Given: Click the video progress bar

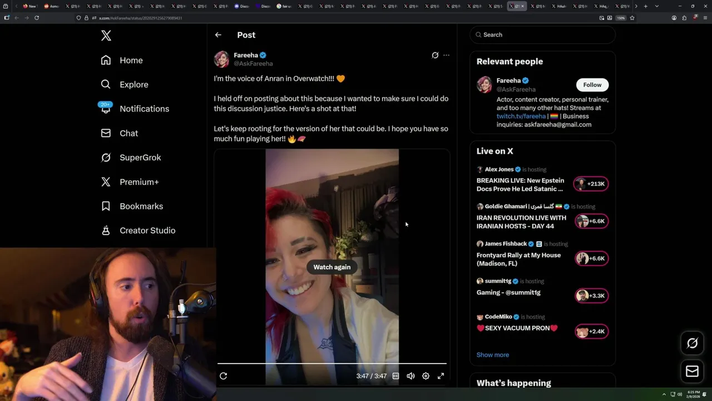Looking at the screenshot, I should (332, 363).
